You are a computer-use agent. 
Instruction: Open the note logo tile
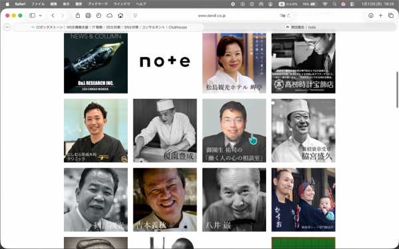[165, 63]
